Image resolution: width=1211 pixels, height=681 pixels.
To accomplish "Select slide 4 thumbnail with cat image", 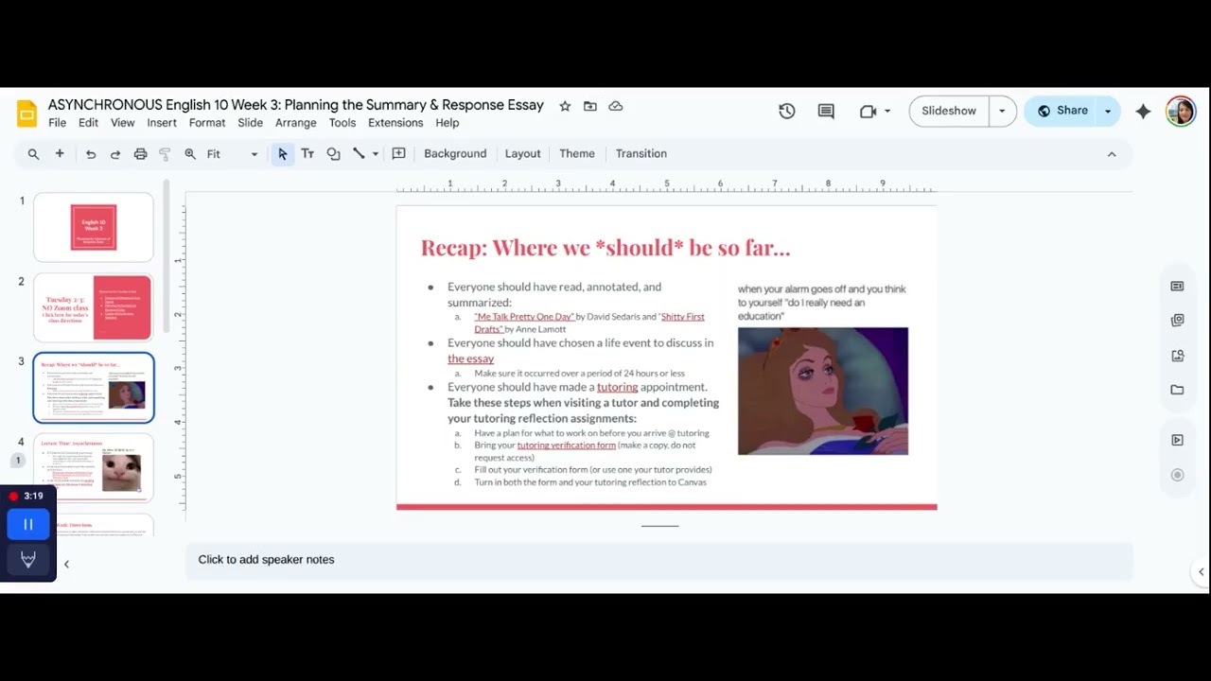I will click(x=94, y=468).
